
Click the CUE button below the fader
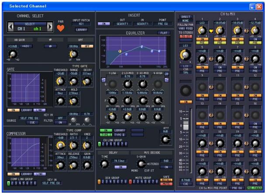click(x=186, y=184)
